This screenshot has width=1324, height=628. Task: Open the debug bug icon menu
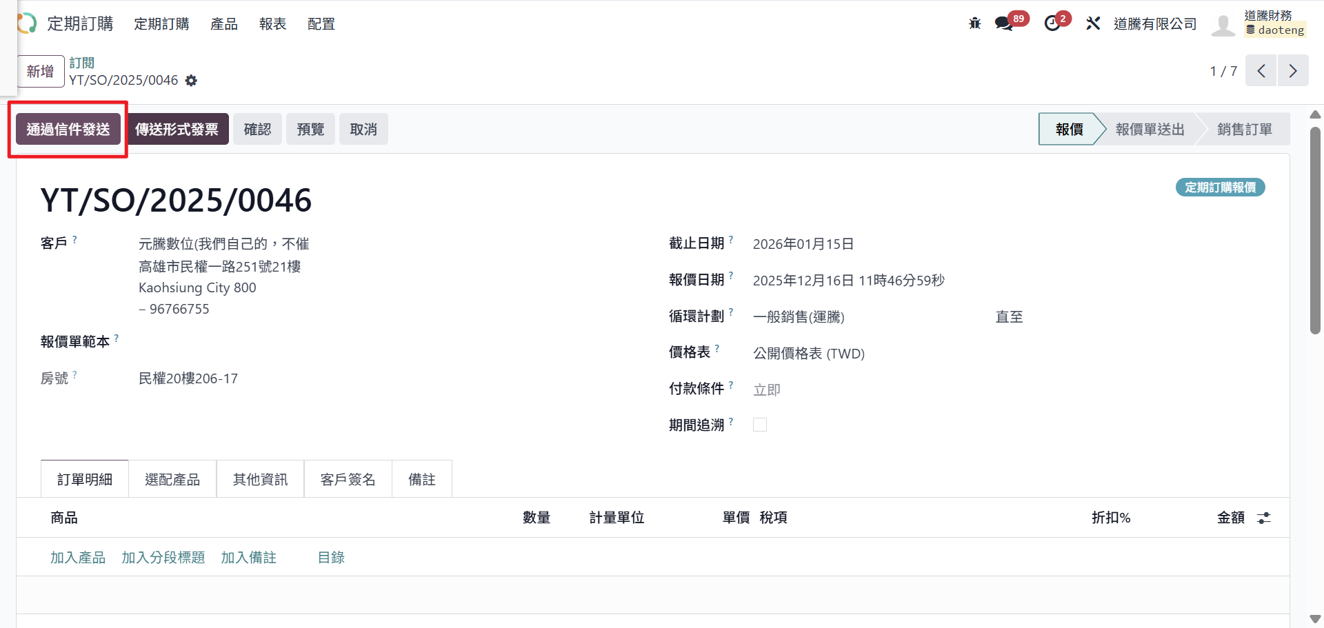click(x=974, y=23)
